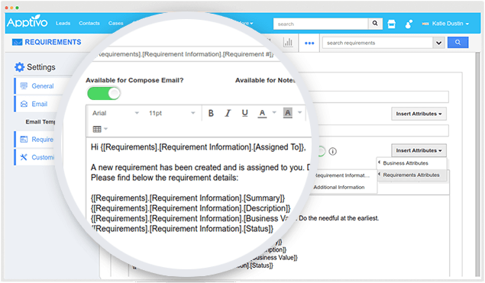Expand the search requirements dropdown arrow
Viewport: 485px width, 283px height.
438,43
